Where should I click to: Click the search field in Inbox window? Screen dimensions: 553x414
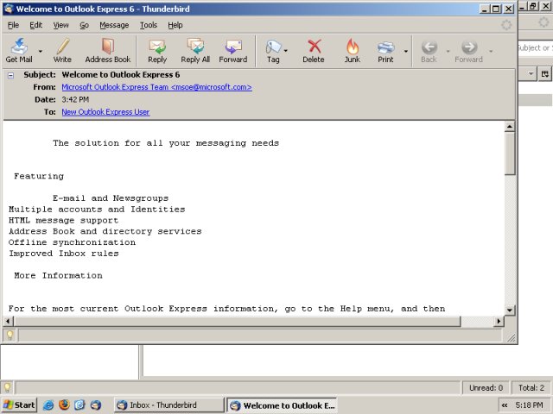536,48
